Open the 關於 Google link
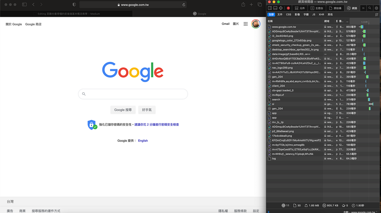Image resolution: width=381 pixels, height=213 pixels. tap(14, 24)
